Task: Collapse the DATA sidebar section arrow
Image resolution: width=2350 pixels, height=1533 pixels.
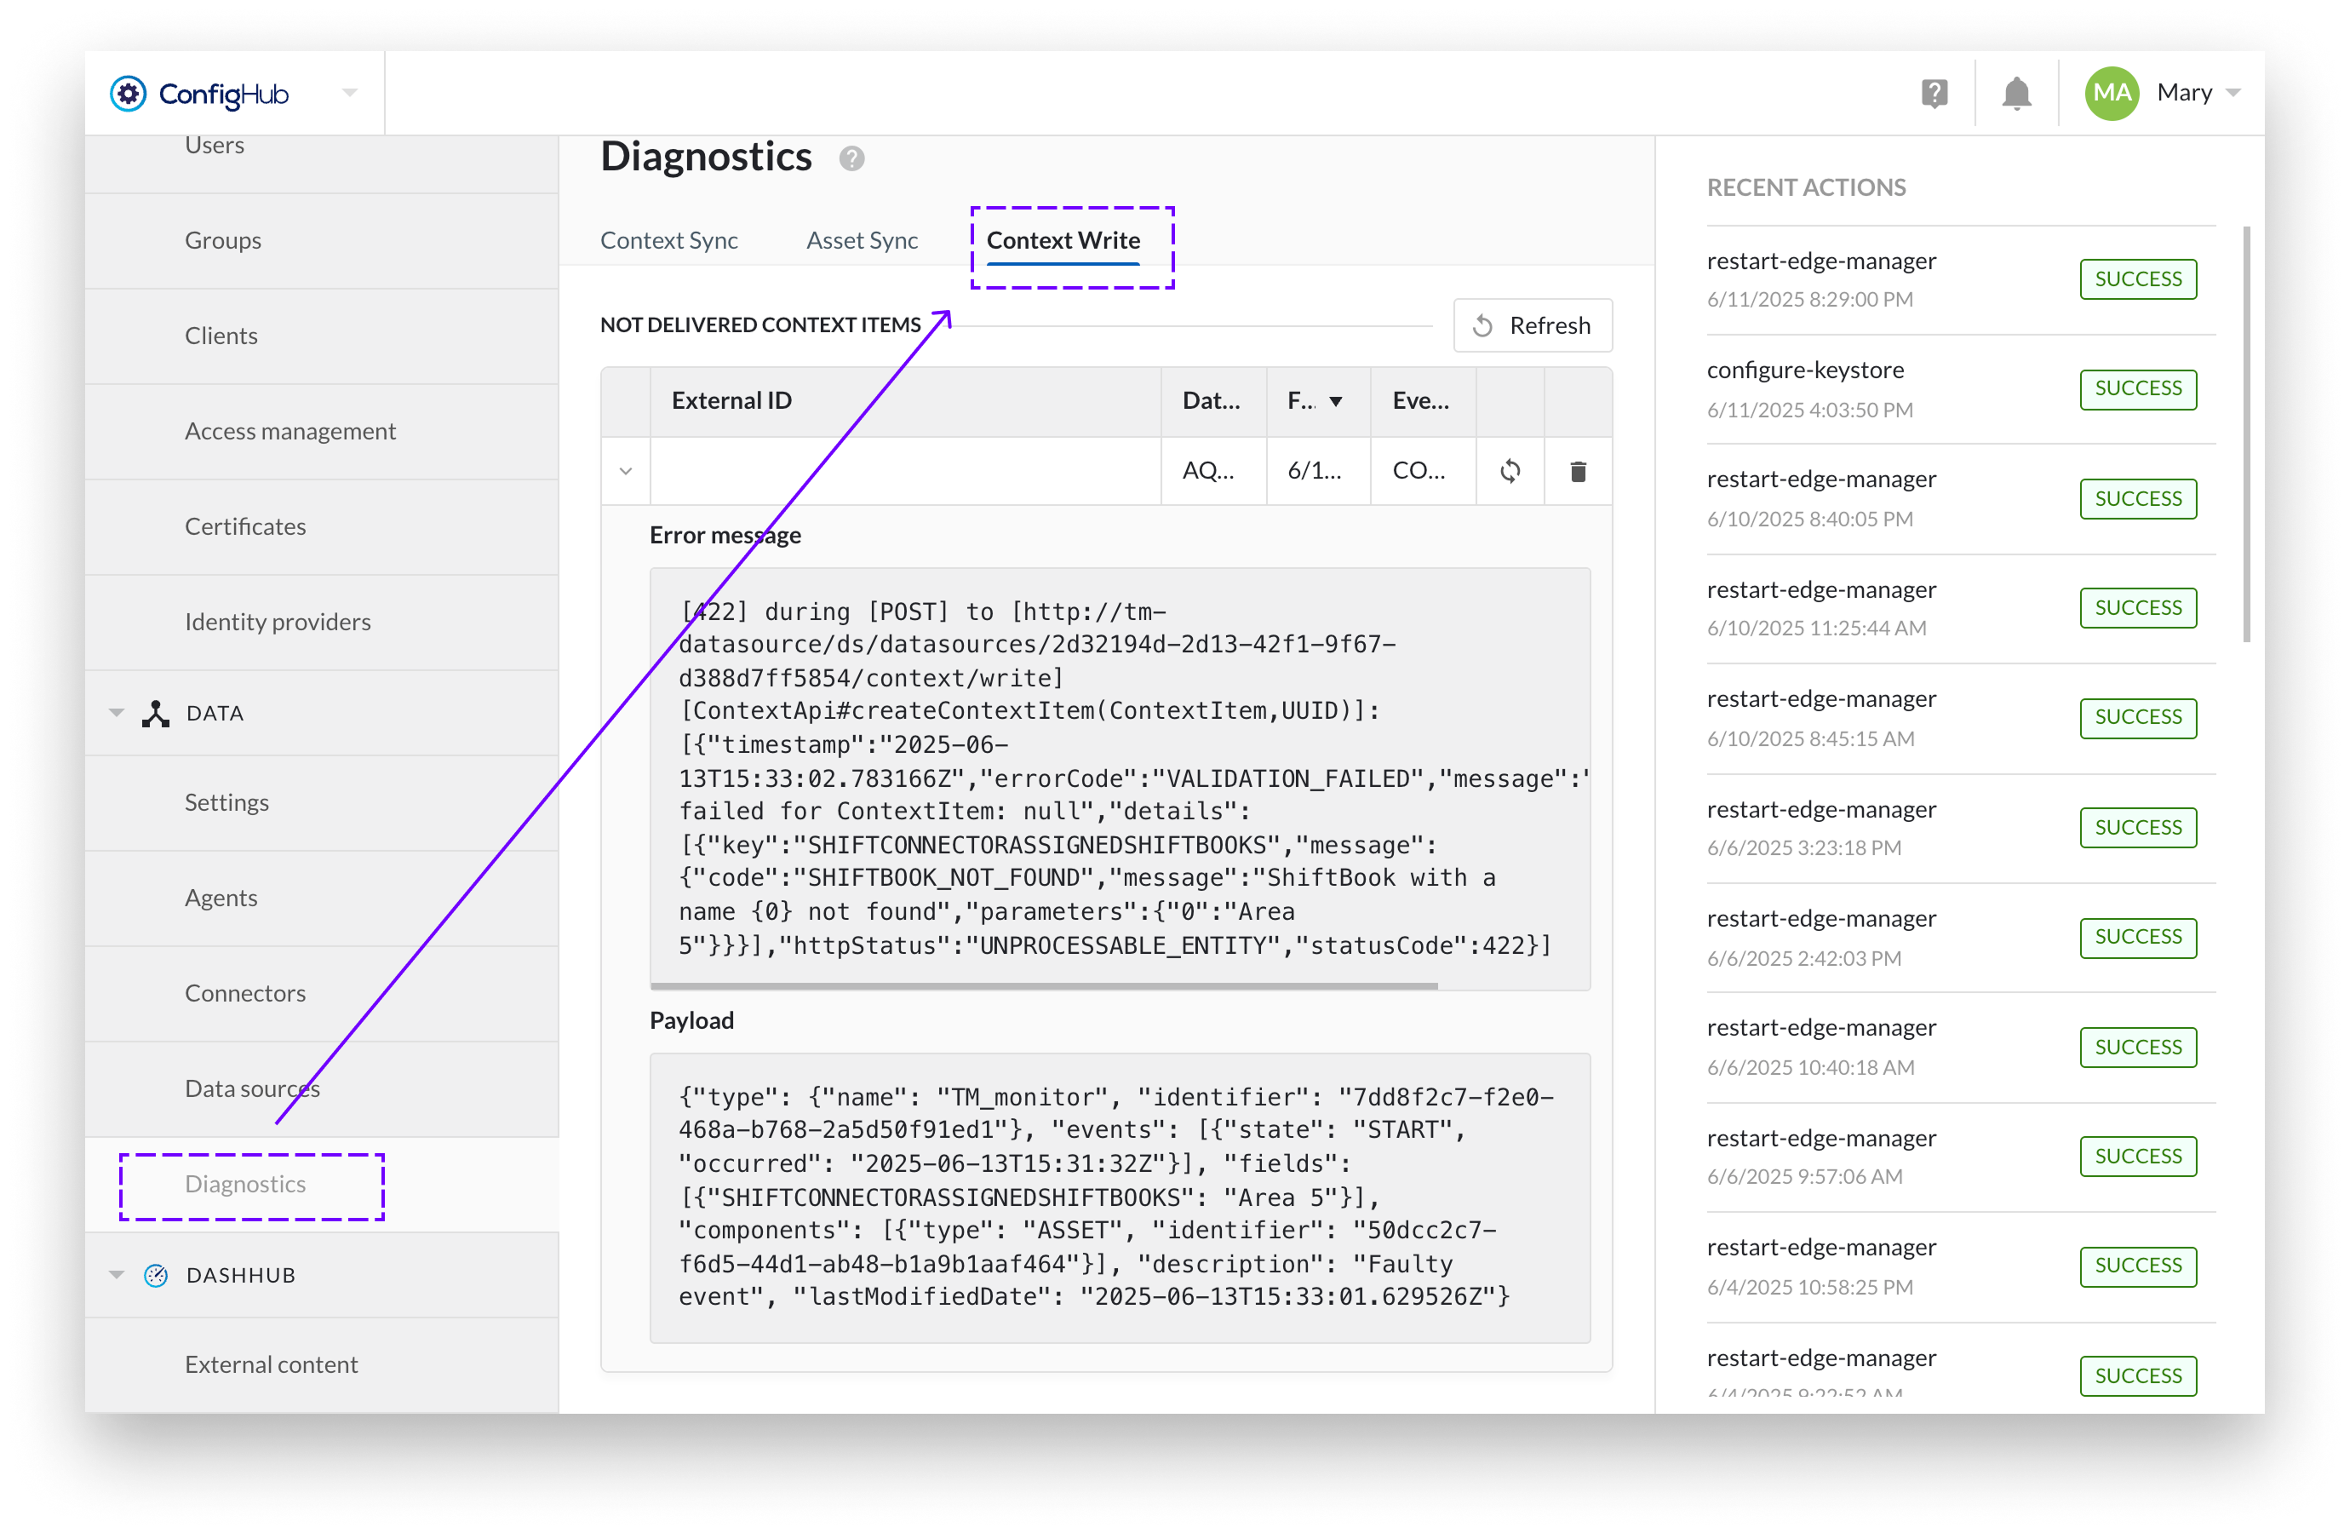Action: pyautogui.click(x=117, y=713)
